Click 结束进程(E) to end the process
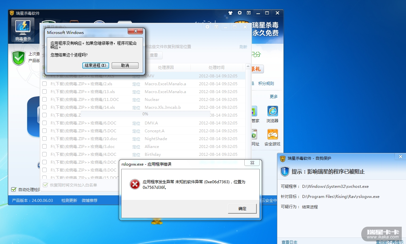This screenshot has width=406, height=244. [95, 65]
